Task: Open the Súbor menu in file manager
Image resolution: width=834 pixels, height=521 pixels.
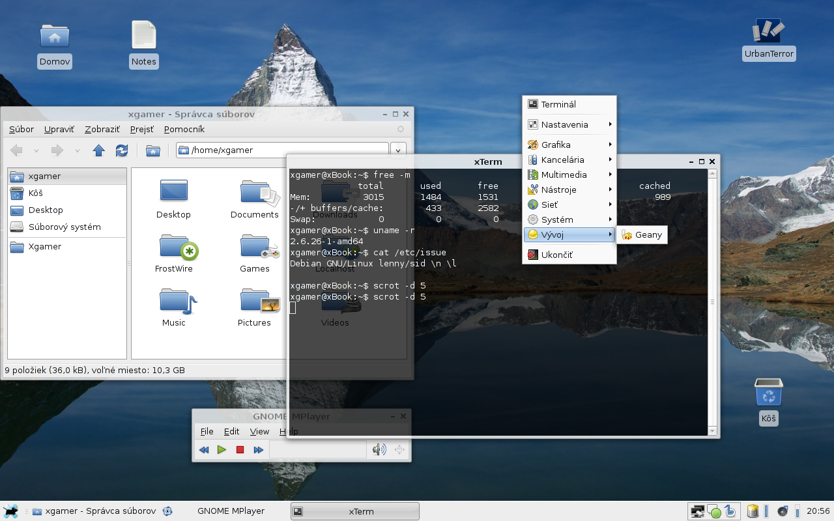Action: tap(22, 129)
